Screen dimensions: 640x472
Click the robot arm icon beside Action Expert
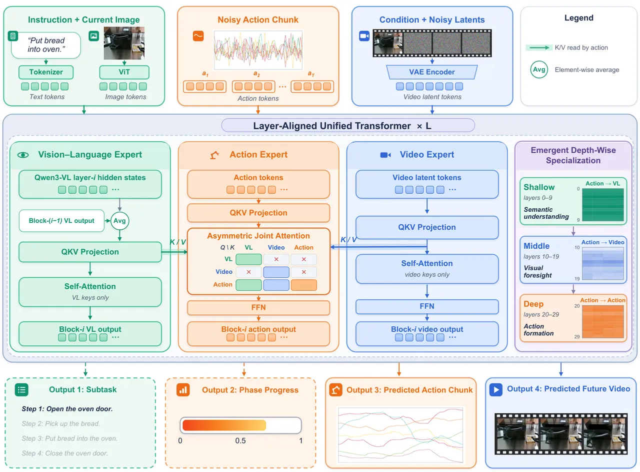point(214,155)
